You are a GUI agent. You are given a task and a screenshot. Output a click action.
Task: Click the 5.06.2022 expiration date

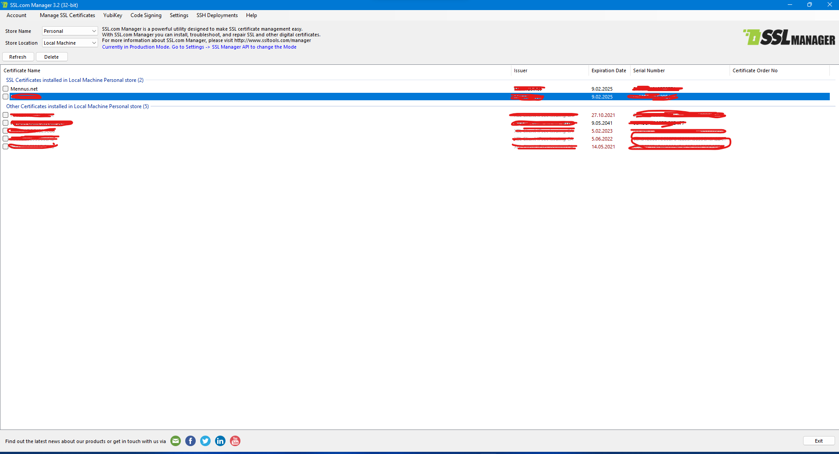(x=602, y=139)
